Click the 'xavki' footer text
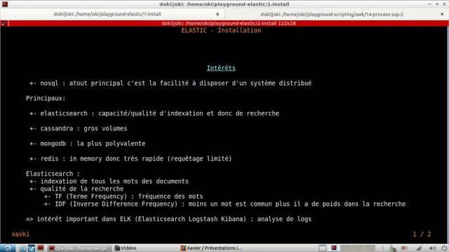The width and height of the screenshot is (449, 252). click(20, 234)
